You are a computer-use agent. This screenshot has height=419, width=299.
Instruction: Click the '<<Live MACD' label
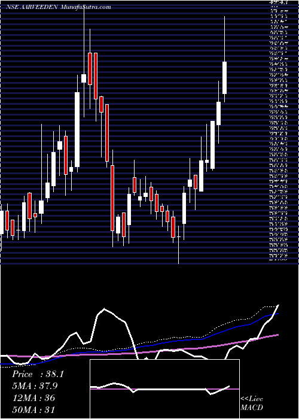click(252, 403)
